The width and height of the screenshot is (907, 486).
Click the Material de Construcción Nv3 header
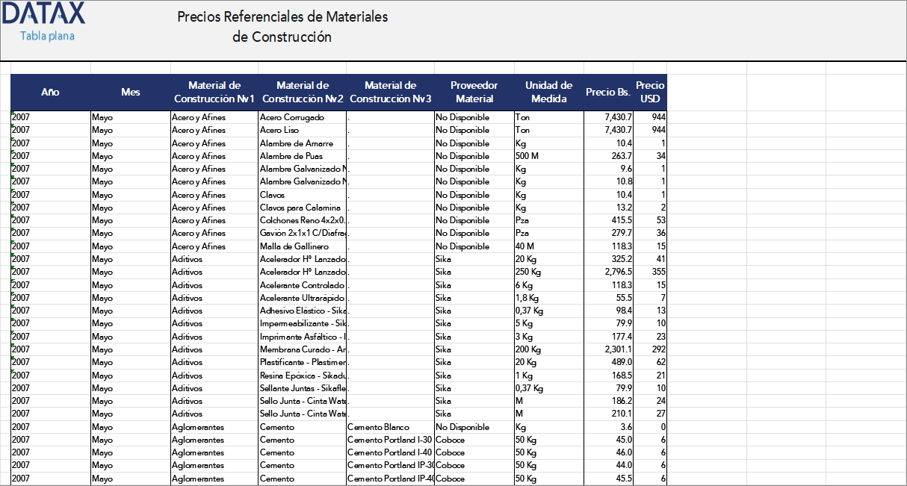(x=391, y=91)
